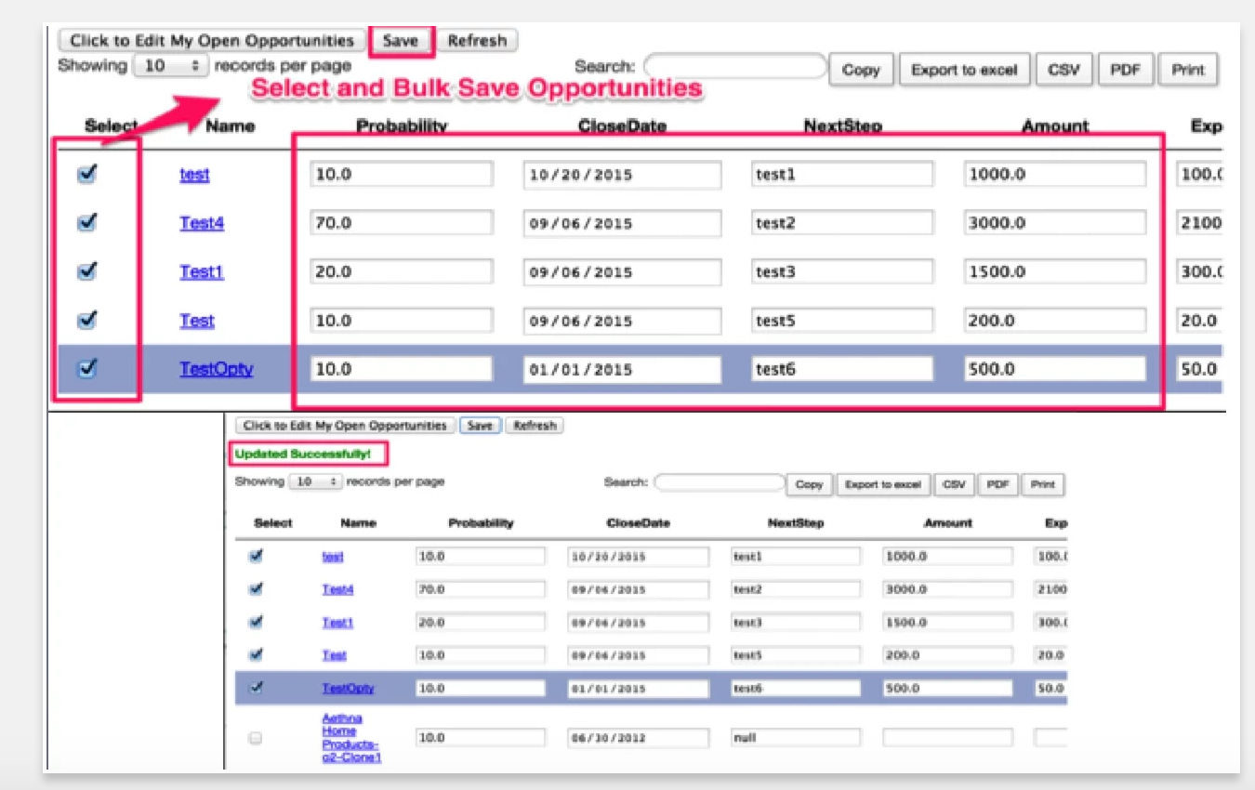Click the Print button in upper view

pyautogui.click(x=1188, y=70)
